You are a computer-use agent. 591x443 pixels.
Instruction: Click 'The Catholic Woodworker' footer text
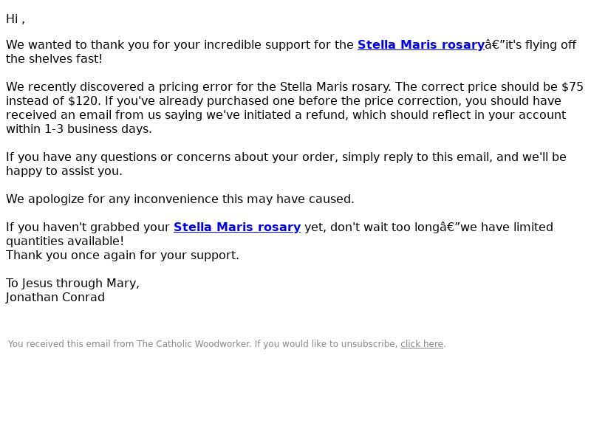[x=194, y=344]
